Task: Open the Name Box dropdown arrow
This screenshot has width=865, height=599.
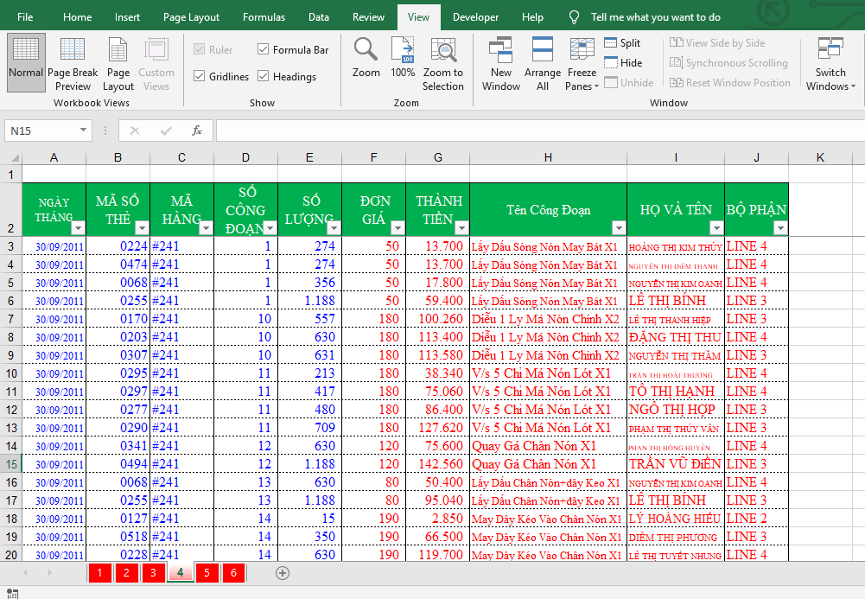Action: (84, 131)
